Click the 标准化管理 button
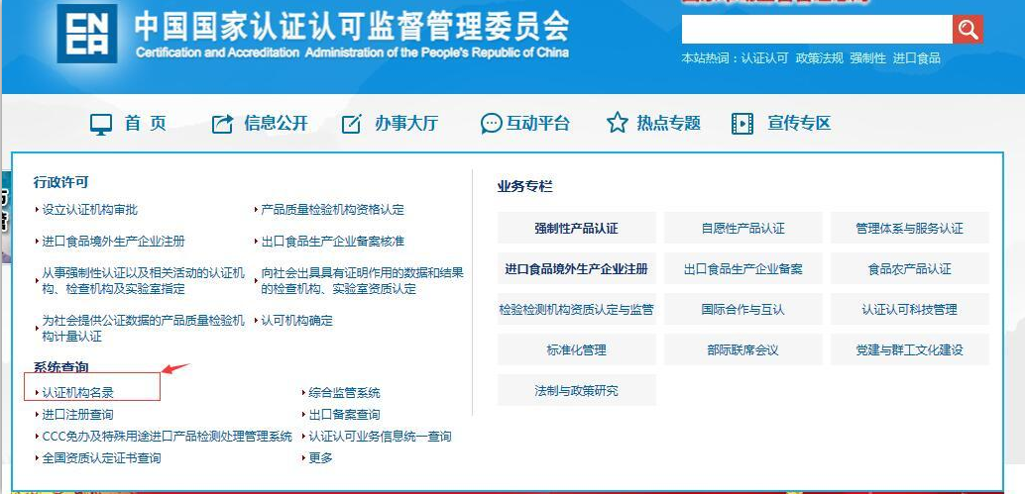Image resolution: width=1025 pixels, height=494 pixels. [x=577, y=349]
